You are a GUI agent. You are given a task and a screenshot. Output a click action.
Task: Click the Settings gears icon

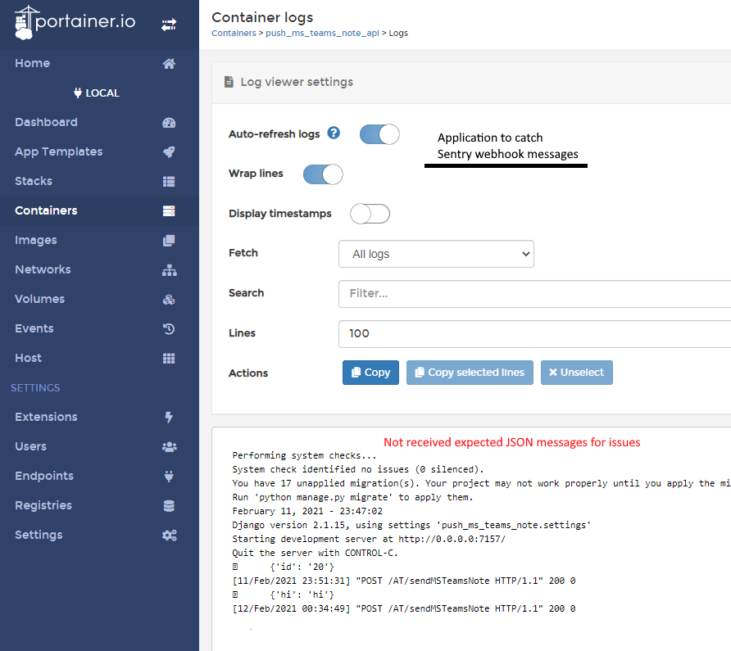click(170, 535)
